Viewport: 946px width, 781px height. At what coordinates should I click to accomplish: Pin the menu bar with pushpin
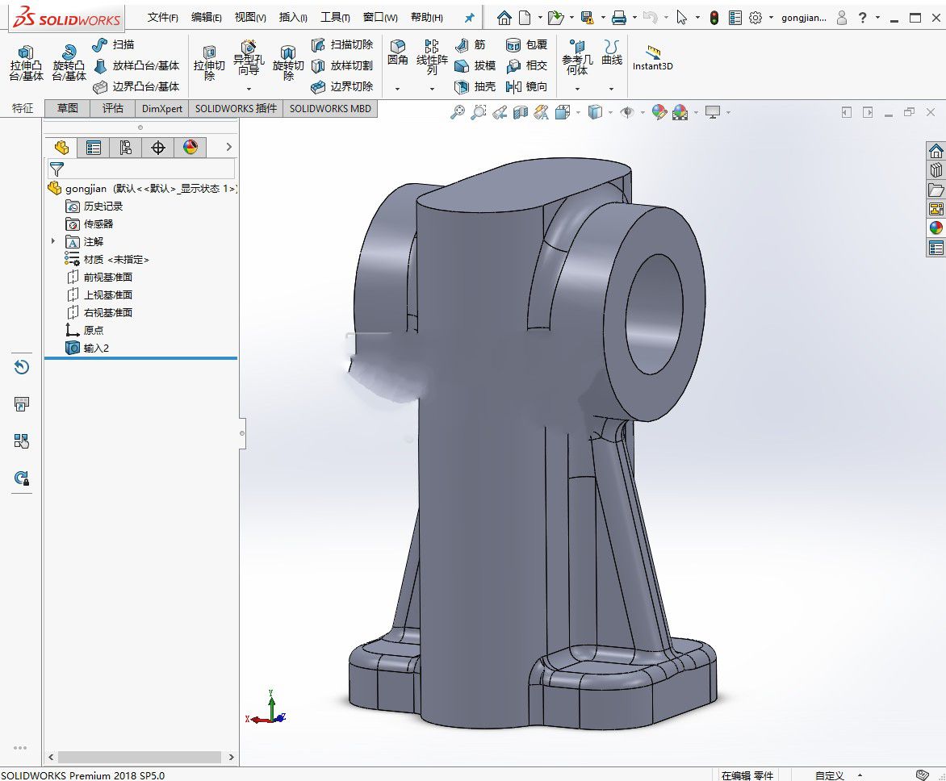[470, 18]
